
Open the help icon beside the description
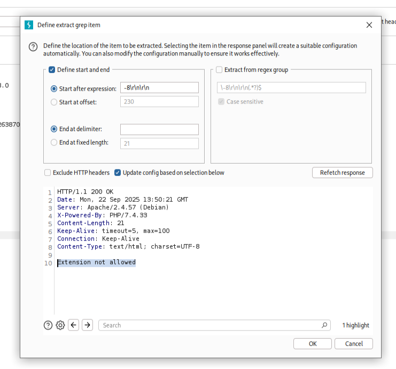click(33, 47)
